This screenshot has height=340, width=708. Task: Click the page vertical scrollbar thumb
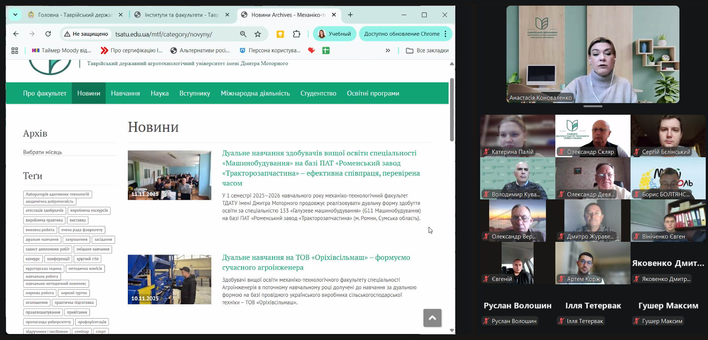pos(452,109)
